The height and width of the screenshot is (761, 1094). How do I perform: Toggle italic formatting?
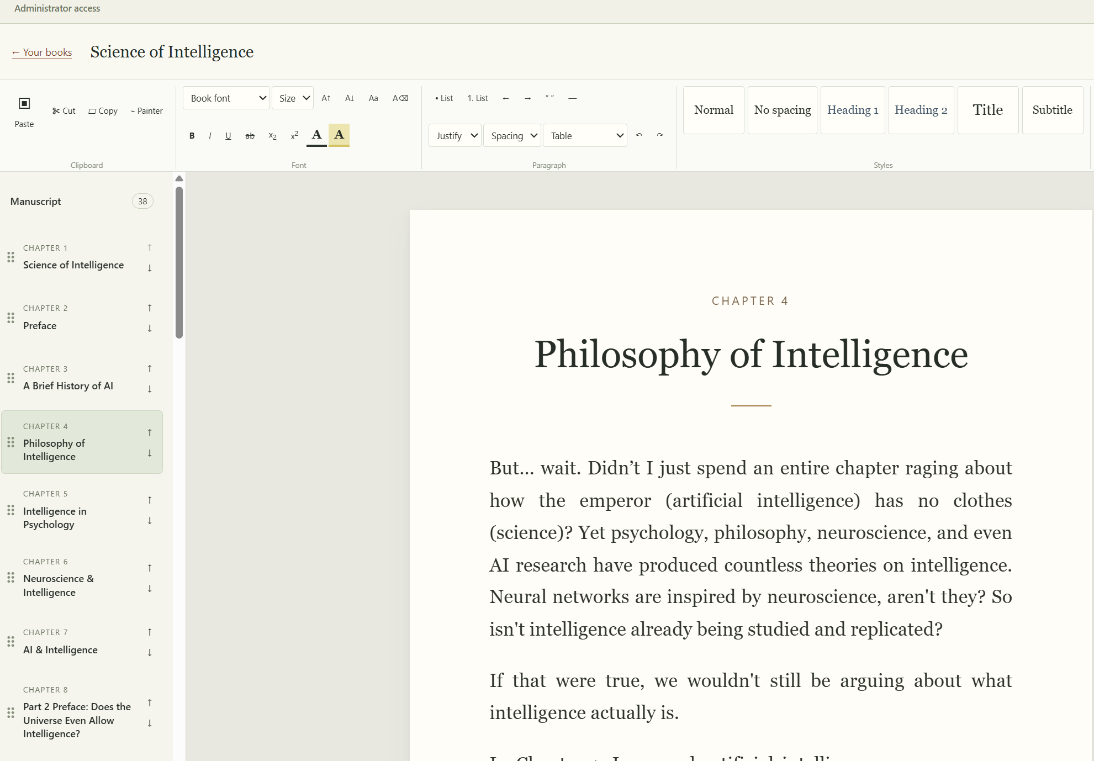tap(210, 136)
